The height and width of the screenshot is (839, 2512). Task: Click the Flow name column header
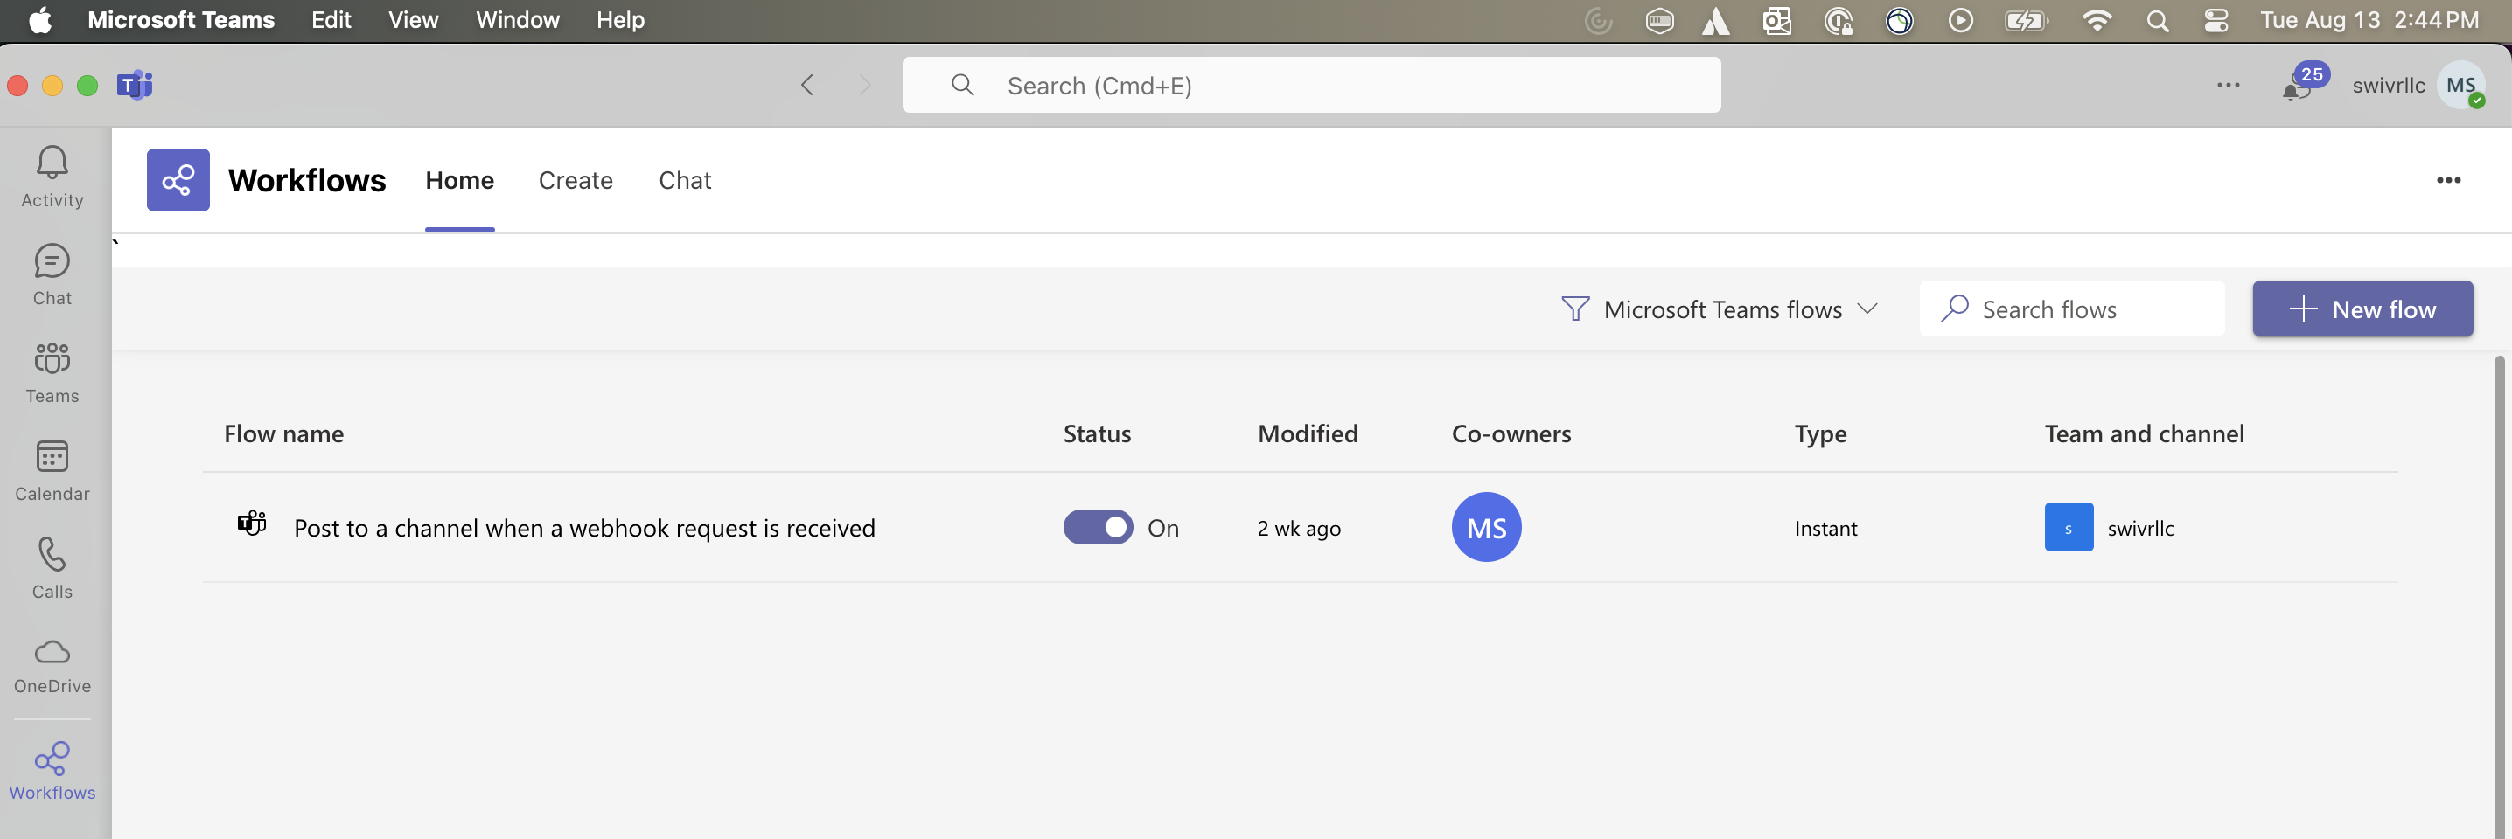click(283, 433)
